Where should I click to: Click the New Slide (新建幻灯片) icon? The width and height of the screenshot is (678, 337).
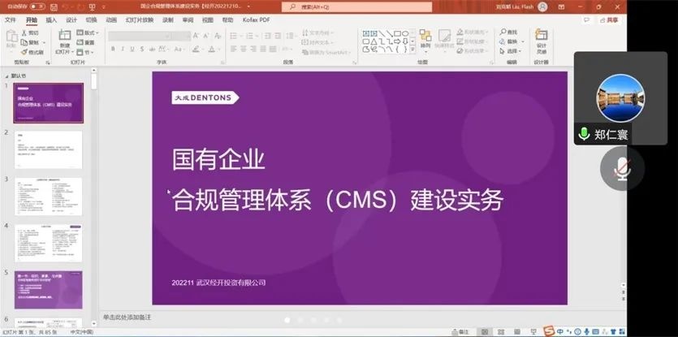point(64,36)
